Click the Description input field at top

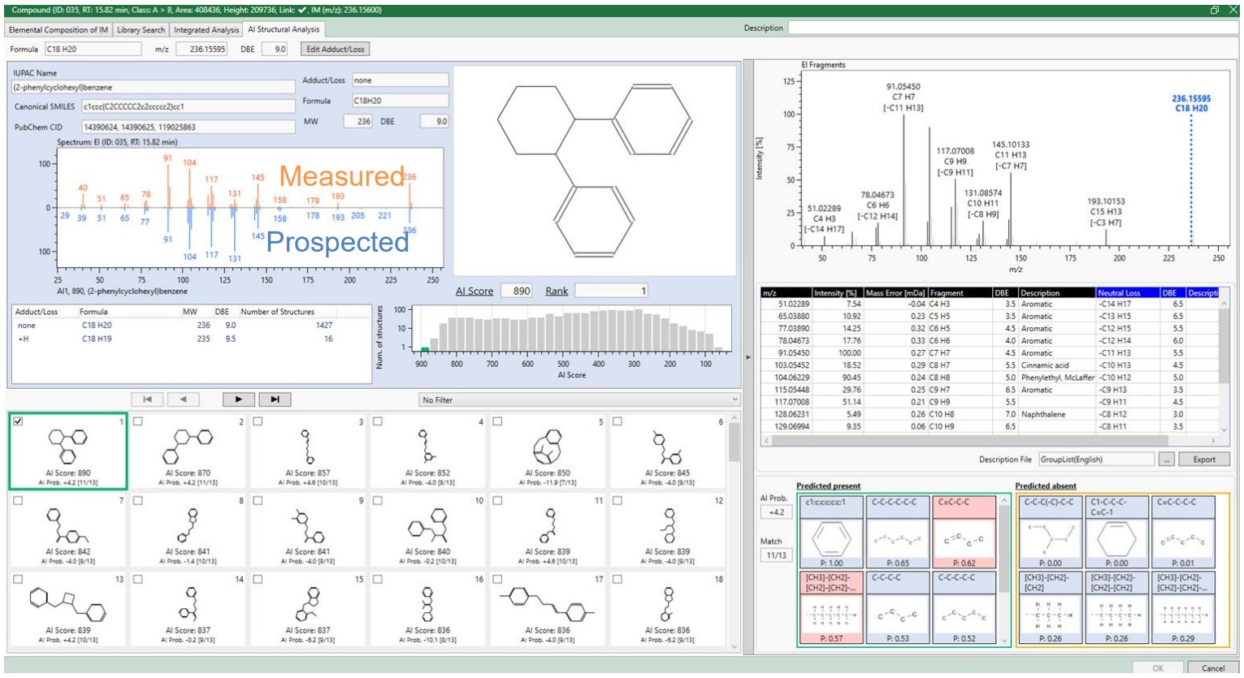click(x=1012, y=28)
